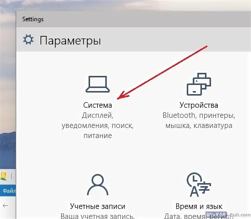The height and width of the screenshot is (219, 251).
Task: Click the Settings window title
Action: click(33, 19)
